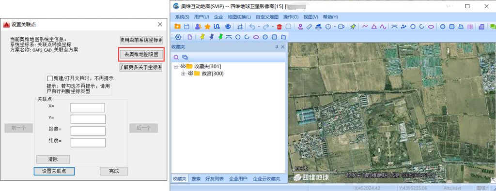Open the undo history dropdown arrow
The height and width of the screenshot is (191, 496).
tap(259, 27)
